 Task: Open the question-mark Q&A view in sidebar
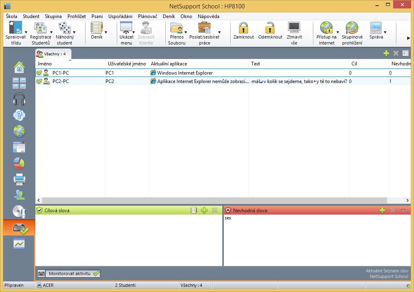[x=19, y=115]
